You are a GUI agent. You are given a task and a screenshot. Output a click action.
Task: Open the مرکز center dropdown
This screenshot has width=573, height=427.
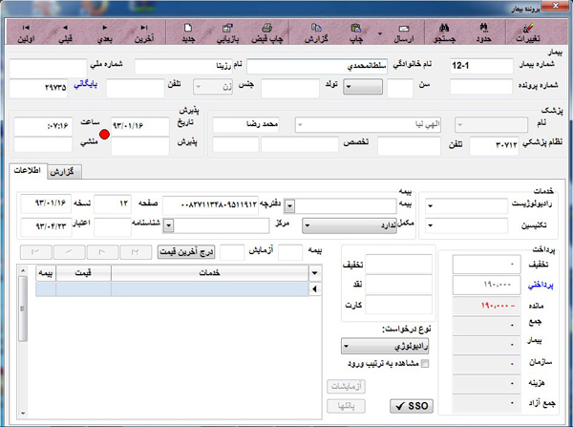pos(168,225)
